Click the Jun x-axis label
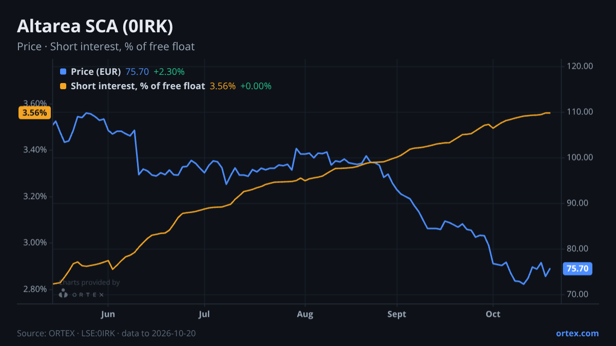 tap(108, 313)
